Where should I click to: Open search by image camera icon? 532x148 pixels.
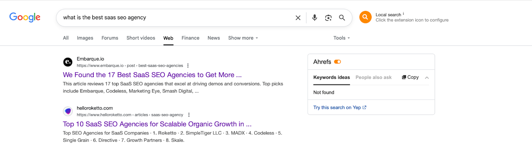tap(329, 18)
